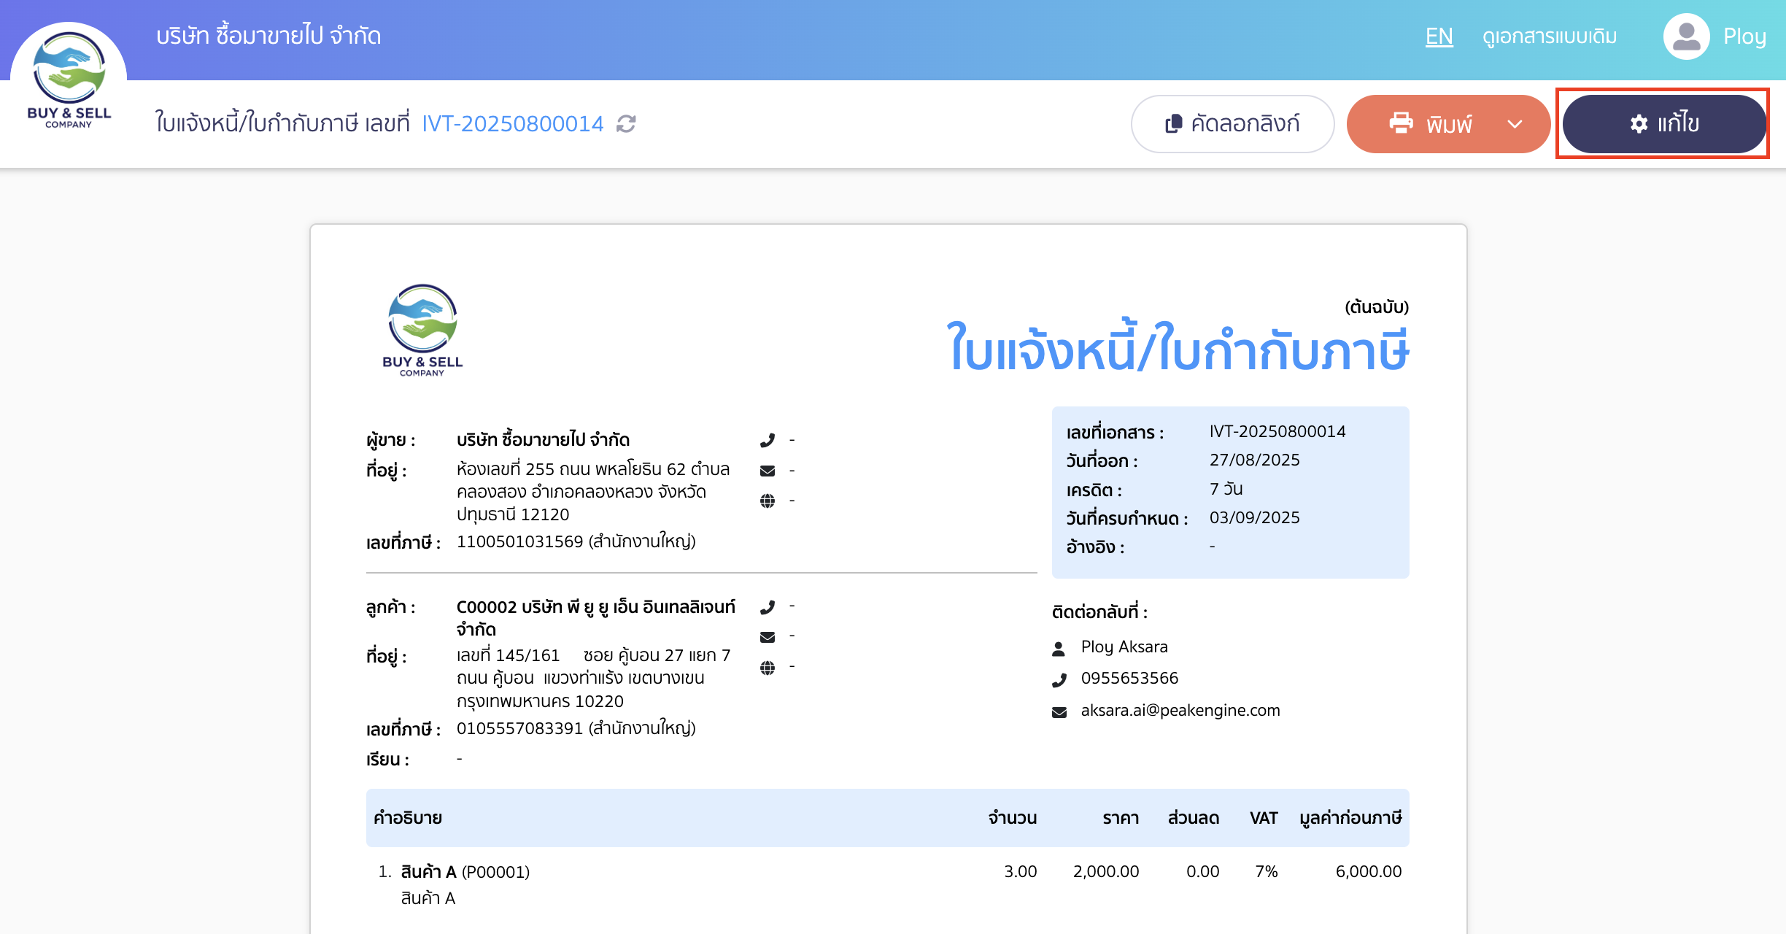Viewport: 1786px width, 934px height.
Task: Click customer phone icon
Action: 768,607
